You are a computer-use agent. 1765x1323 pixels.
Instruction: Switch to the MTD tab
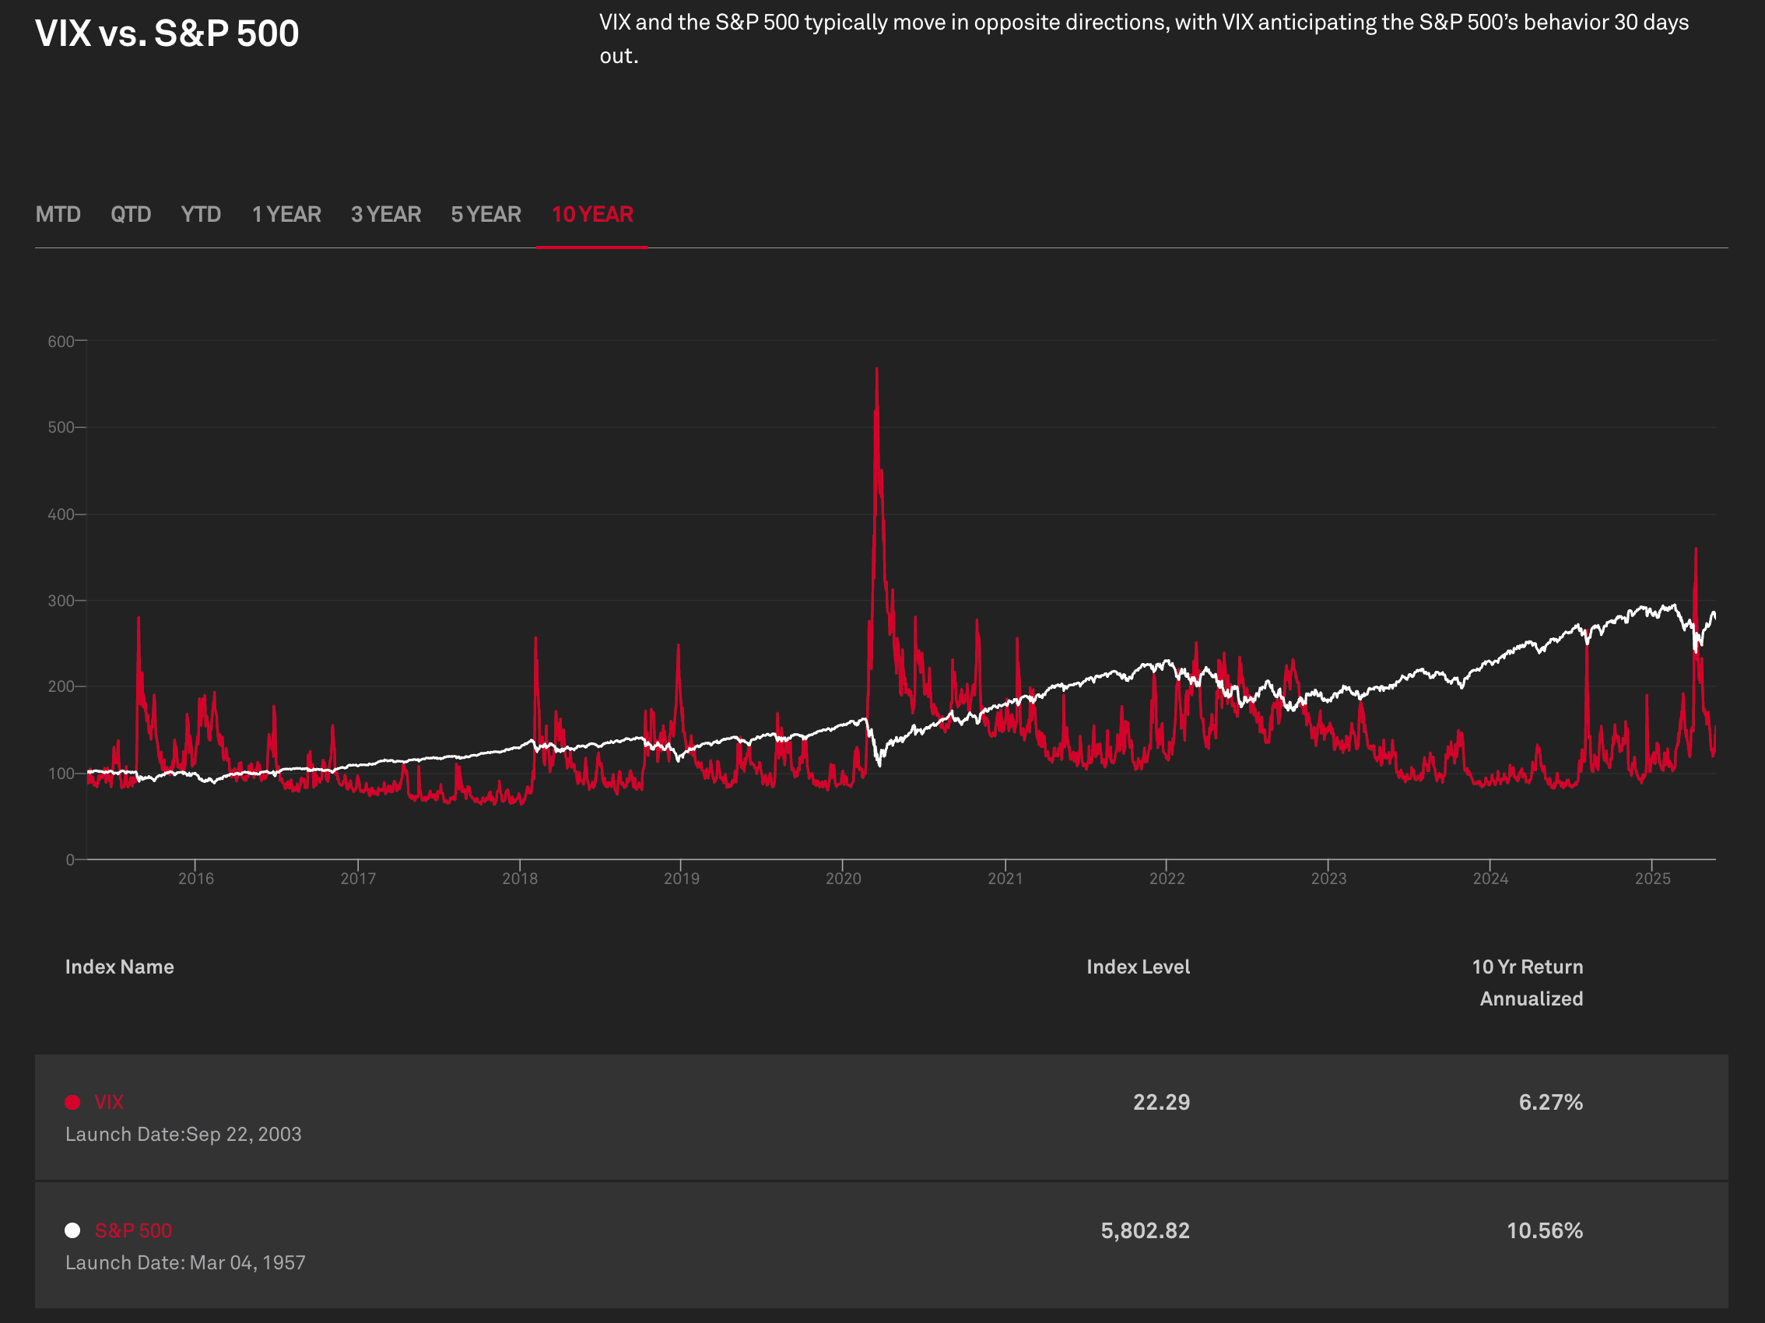click(58, 215)
